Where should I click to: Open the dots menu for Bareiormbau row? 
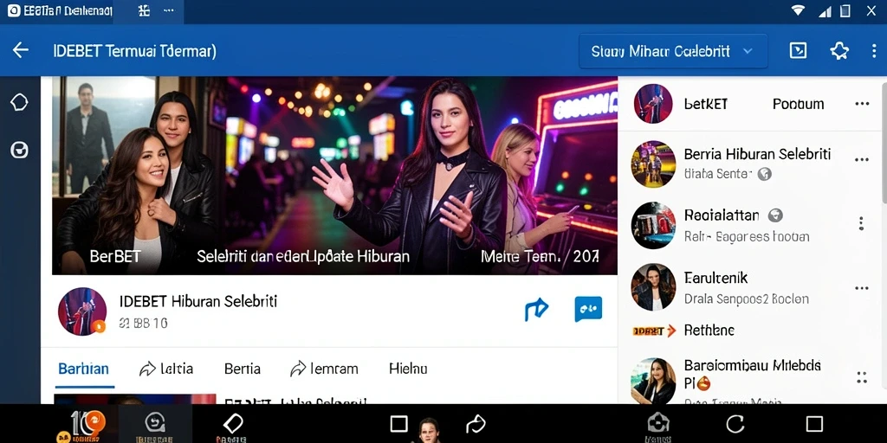click(x=862, y=377)
